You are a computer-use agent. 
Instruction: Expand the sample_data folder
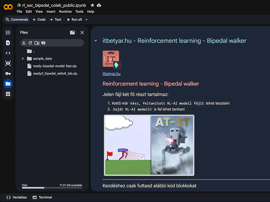coord(23,58)
